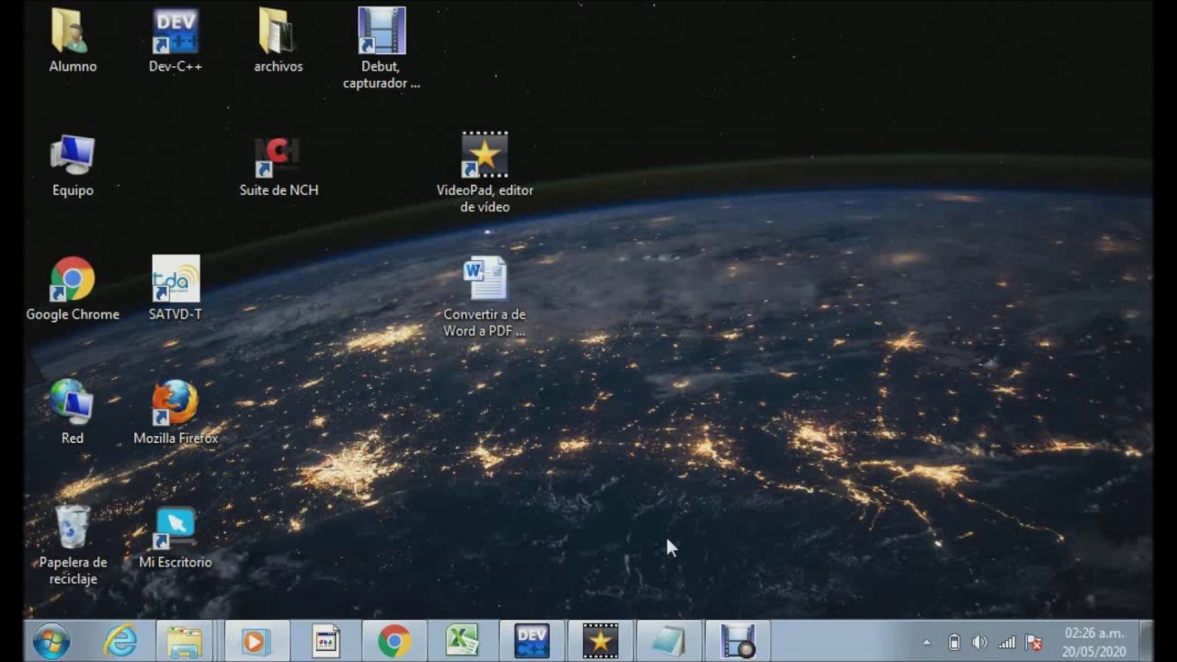
Task: Select the Debut capturador desktop shortcut
Action: coord(382,48)
